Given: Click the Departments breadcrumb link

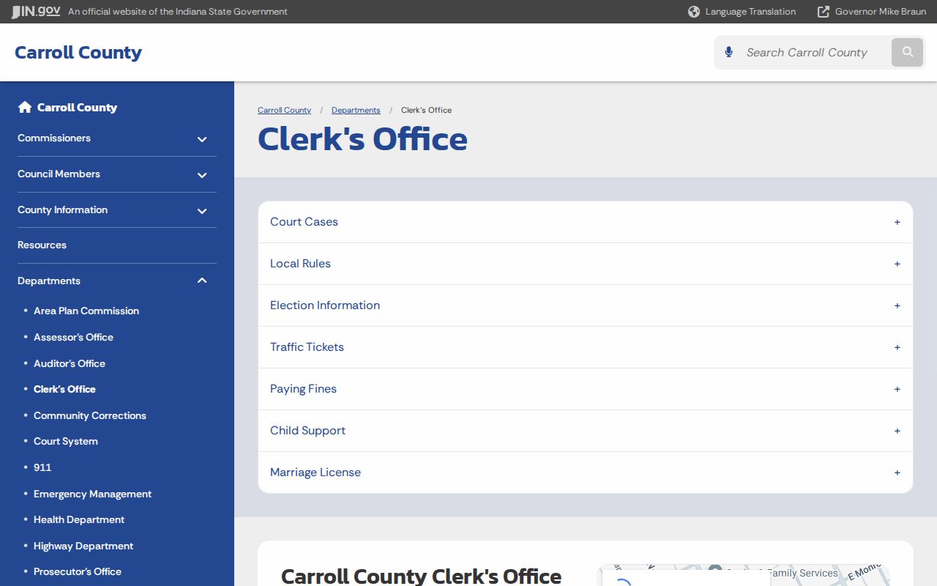Looking at the screenshot, I should (356, 110).
